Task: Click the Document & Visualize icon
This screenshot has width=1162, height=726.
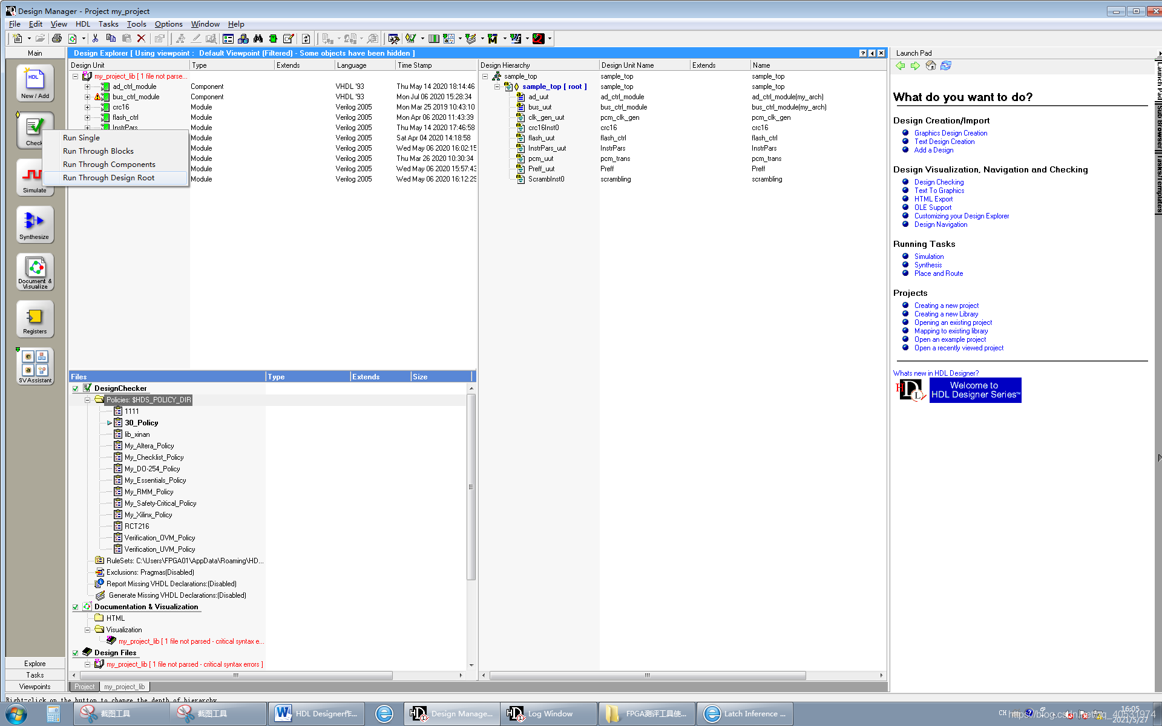Action: [34, 270]
